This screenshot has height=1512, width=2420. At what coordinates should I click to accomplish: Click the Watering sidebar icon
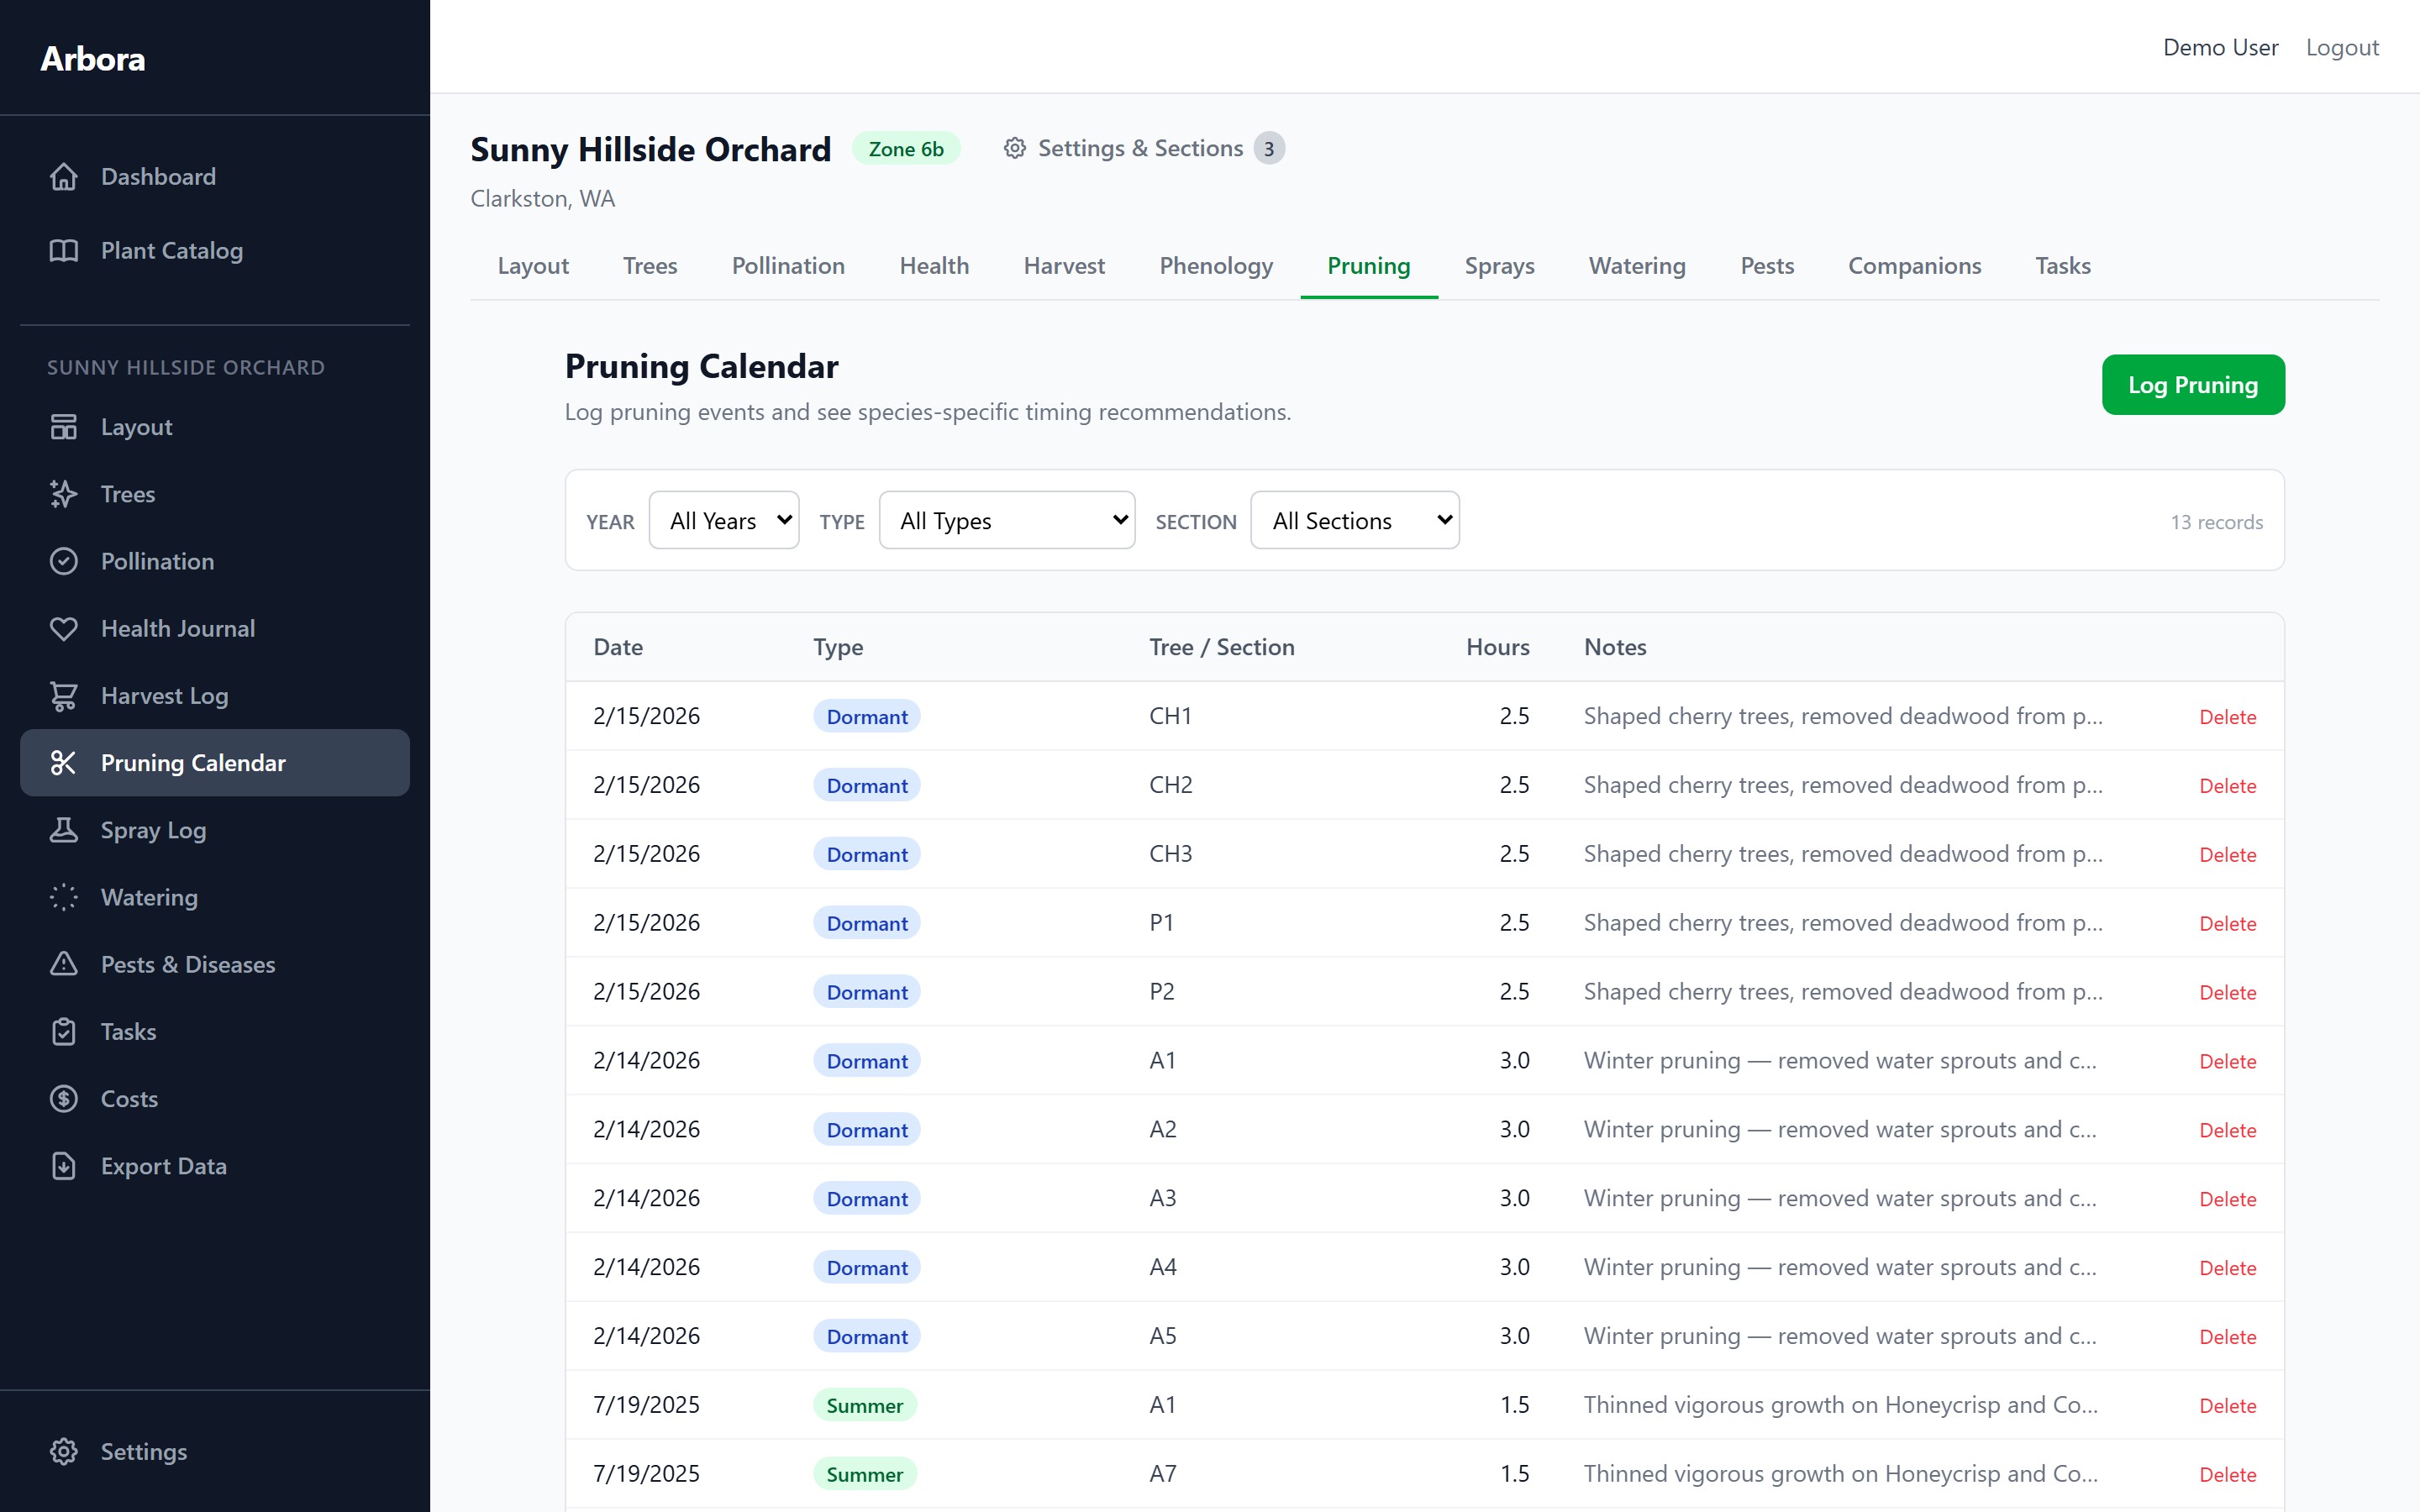(x=64, y=897)
